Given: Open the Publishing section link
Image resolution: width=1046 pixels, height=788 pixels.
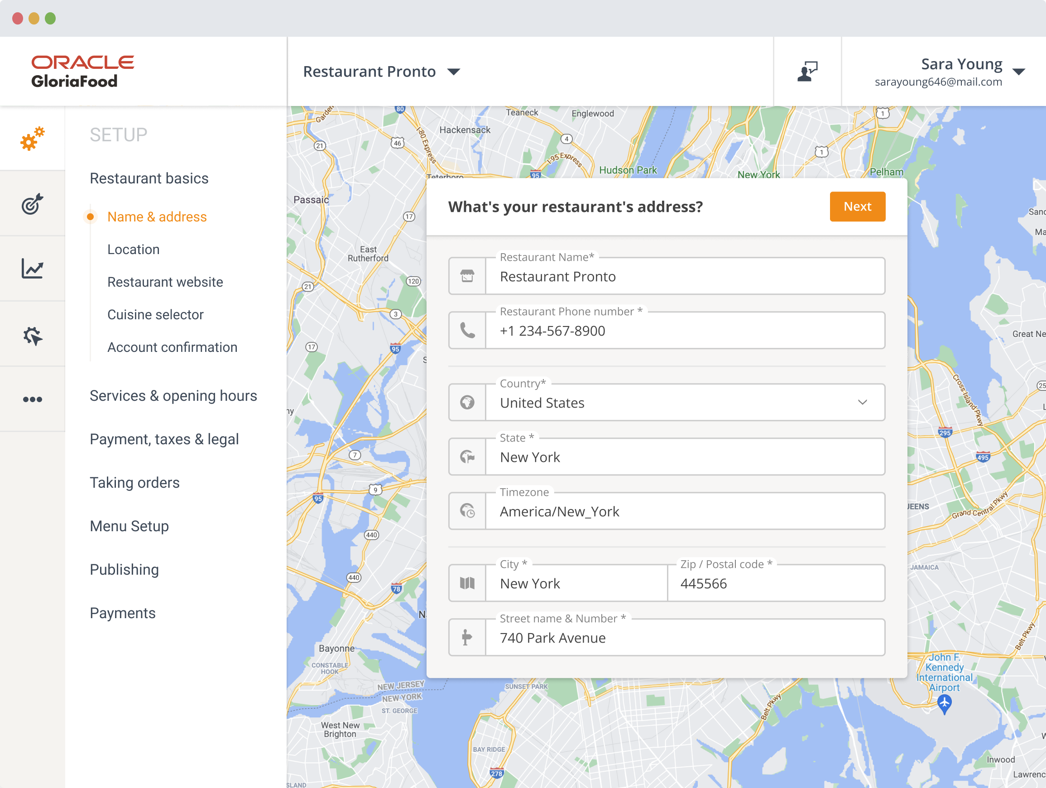Looking at the screenshot, I should (125, 569).
